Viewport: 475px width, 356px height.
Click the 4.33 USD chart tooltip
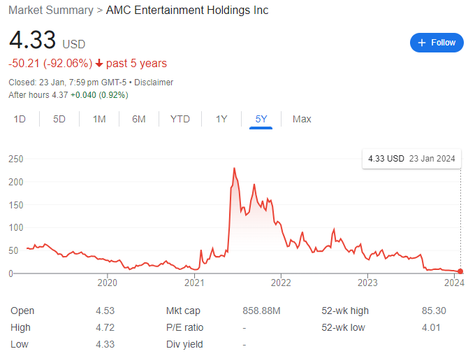411,159
